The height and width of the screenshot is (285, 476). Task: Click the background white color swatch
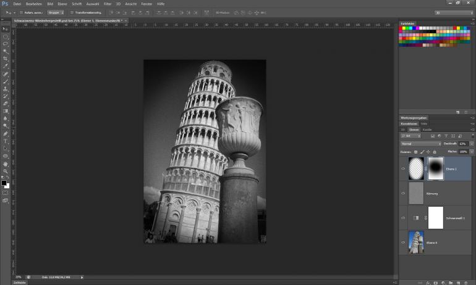(x=7, y=186)
